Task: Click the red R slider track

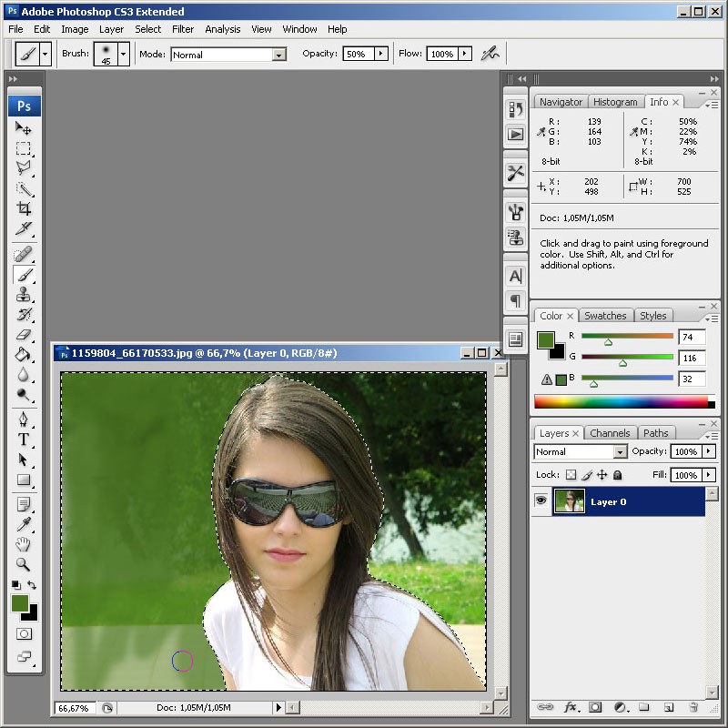Action: tap(627, 336)
